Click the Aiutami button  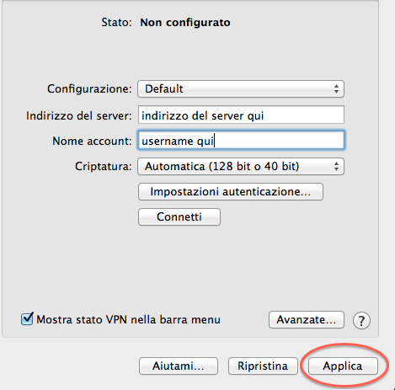179,366
